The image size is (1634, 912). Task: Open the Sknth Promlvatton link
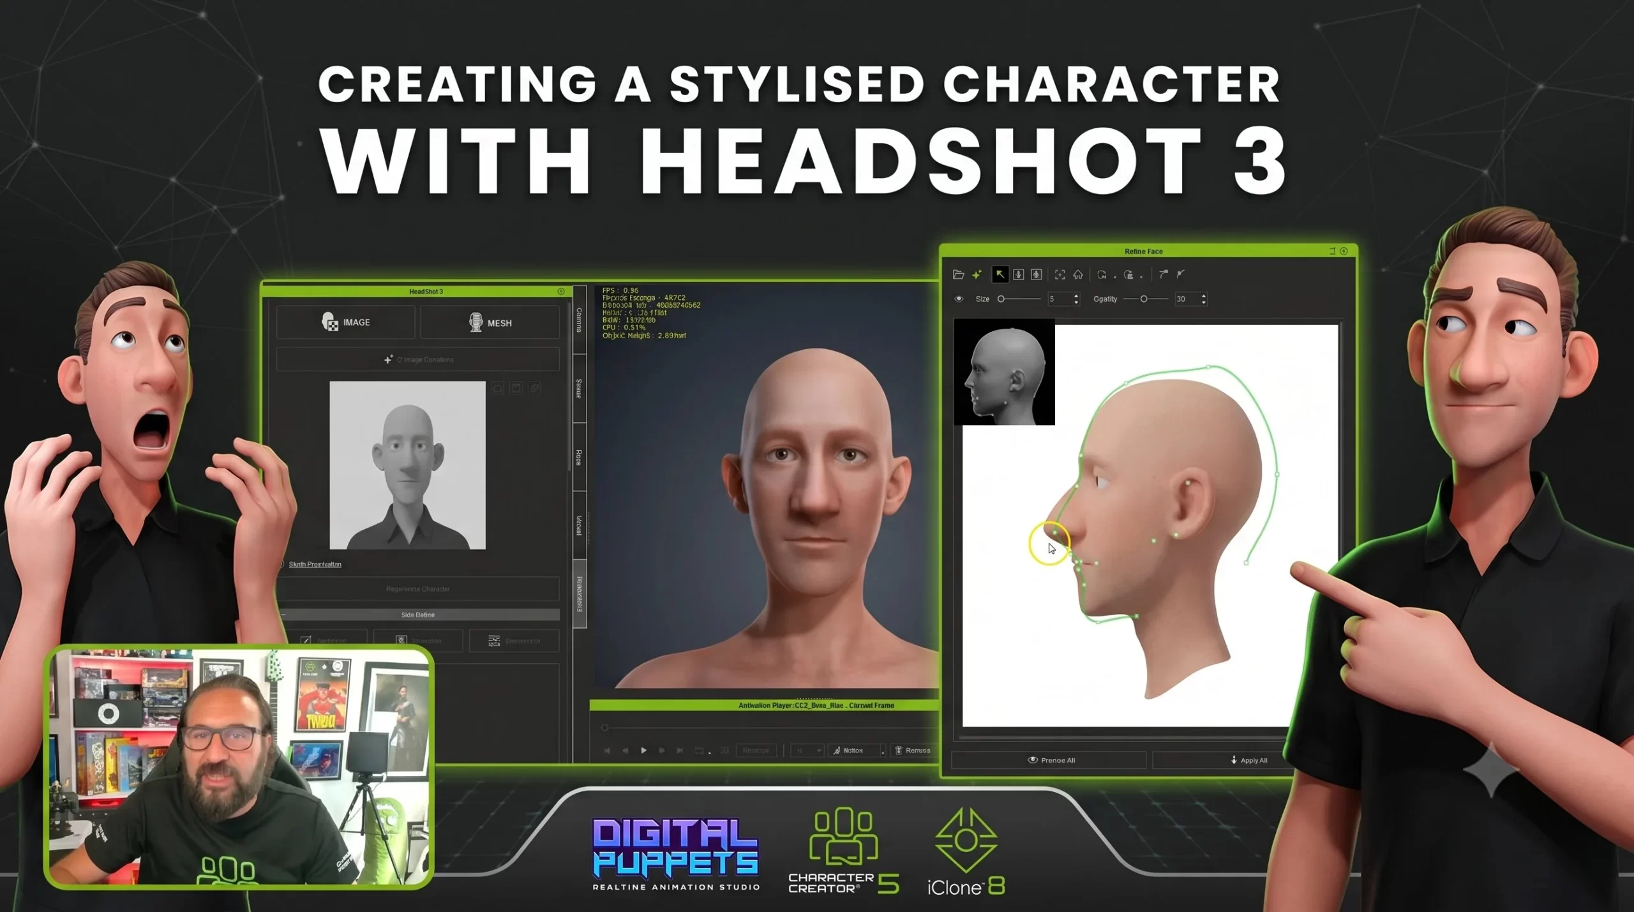pyautogui.click(x=315, y=564)
